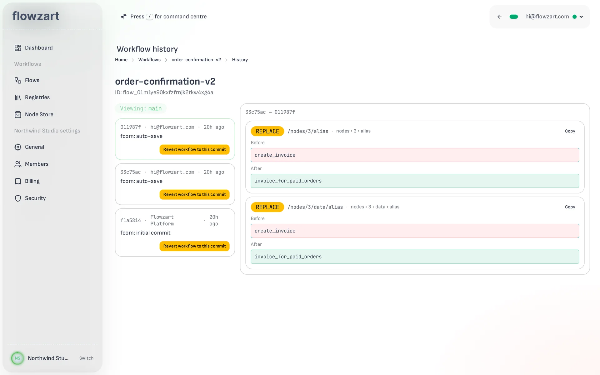600x375 pixels.
Task: Click the green status dot beside email
Action: pyautogui.click(x=574, y=17)
